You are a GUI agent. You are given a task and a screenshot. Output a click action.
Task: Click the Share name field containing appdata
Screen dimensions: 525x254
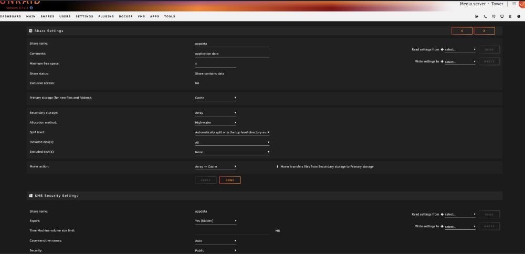[233, 44]
